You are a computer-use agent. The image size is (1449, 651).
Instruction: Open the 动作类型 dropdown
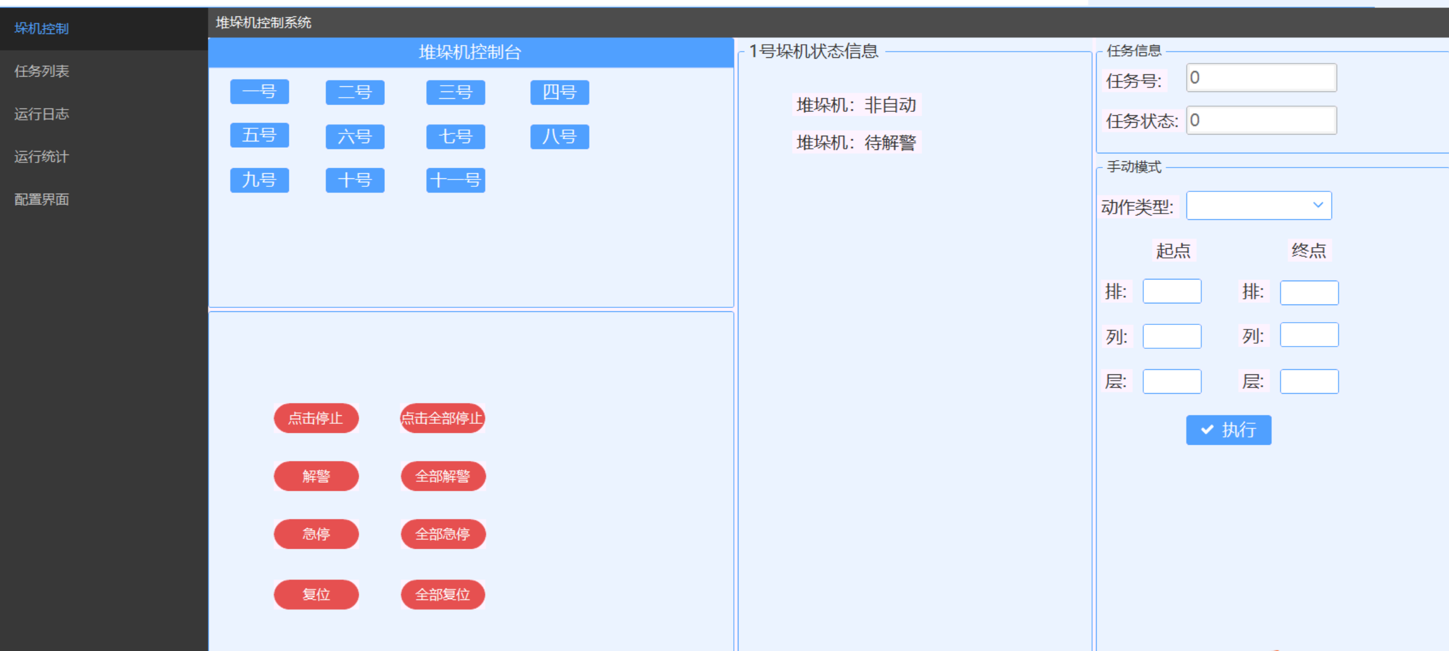click(x=1259, y=206)
